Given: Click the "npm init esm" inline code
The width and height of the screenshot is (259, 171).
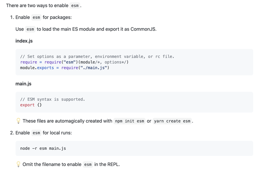Looking at the screenshot, I should pos(129,121).
